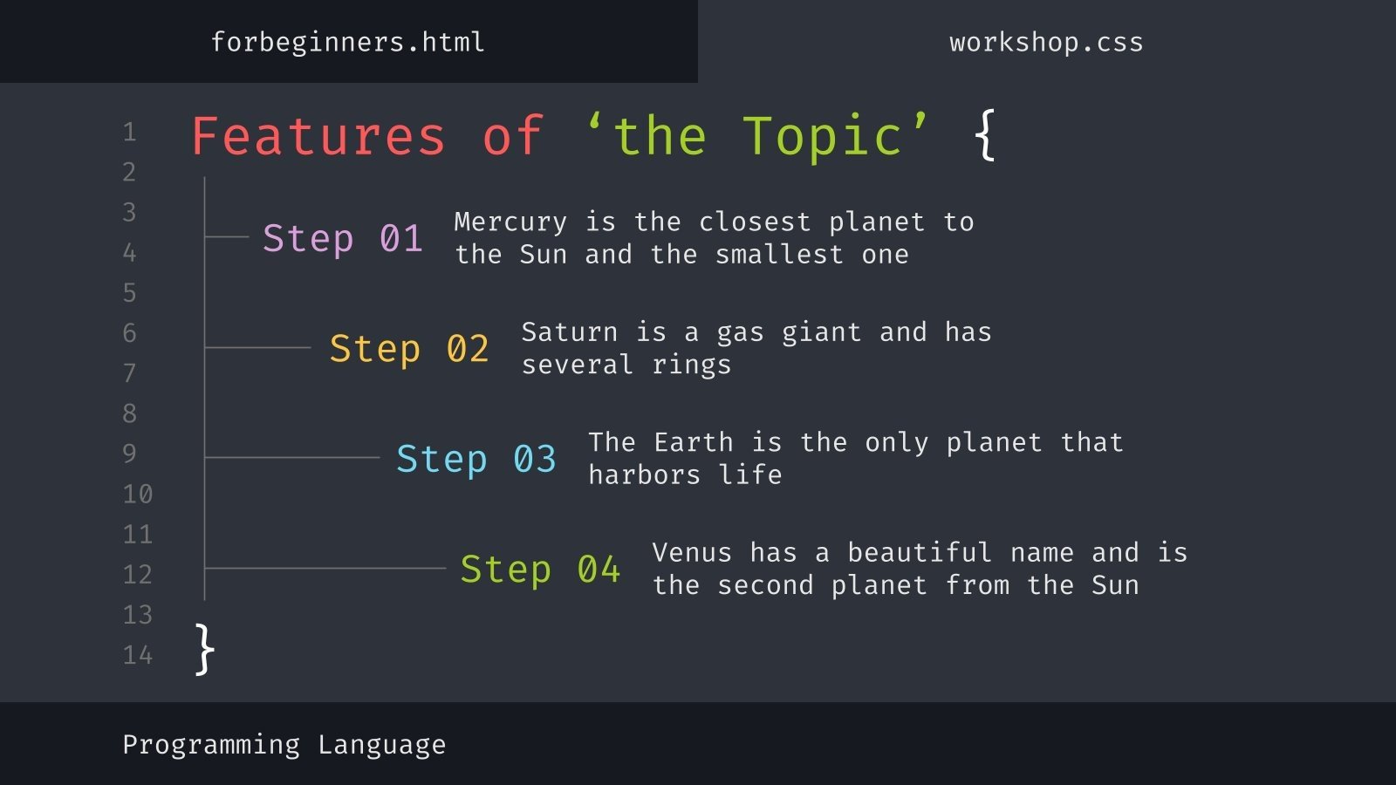The image size is (1396, 785).
Task: Click line number 11 in the gutter
Action: pyautogui.click(x=138, y=534)
